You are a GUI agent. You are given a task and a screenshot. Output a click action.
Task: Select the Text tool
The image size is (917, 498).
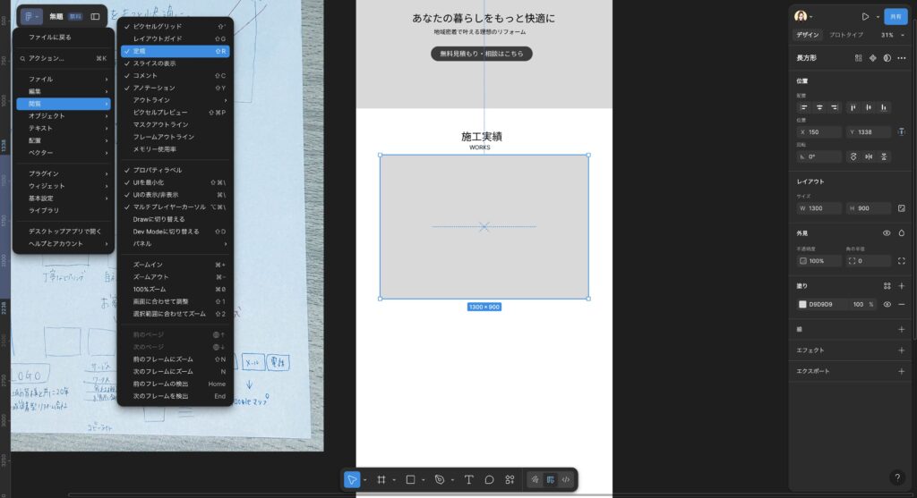[468, 479]
